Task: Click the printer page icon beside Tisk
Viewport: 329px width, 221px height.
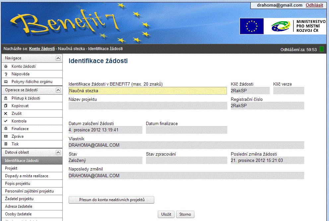Action: click(6, 144)
